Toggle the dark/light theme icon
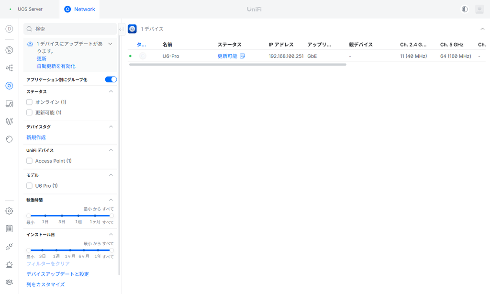Image resolution: width=490 pixels, height=294 pixels. click(x=465, y=9)
